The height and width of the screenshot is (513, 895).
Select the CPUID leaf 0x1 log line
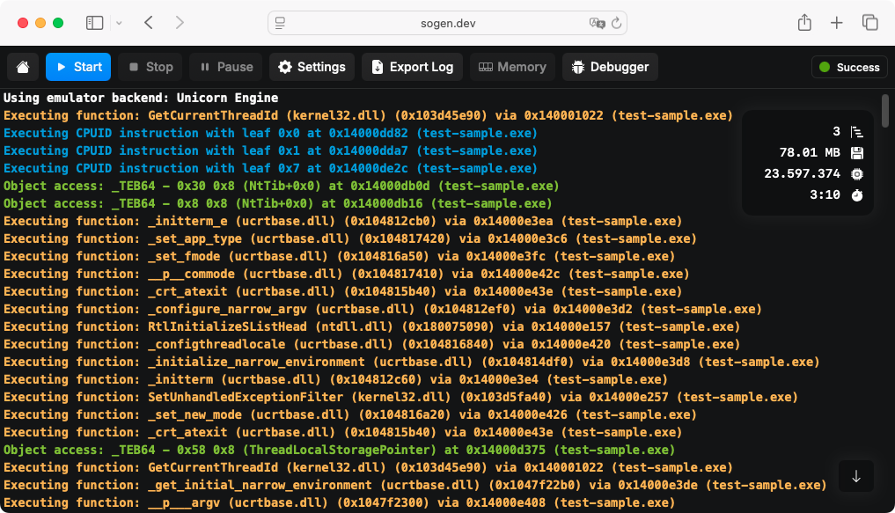(x=270, y=150)
